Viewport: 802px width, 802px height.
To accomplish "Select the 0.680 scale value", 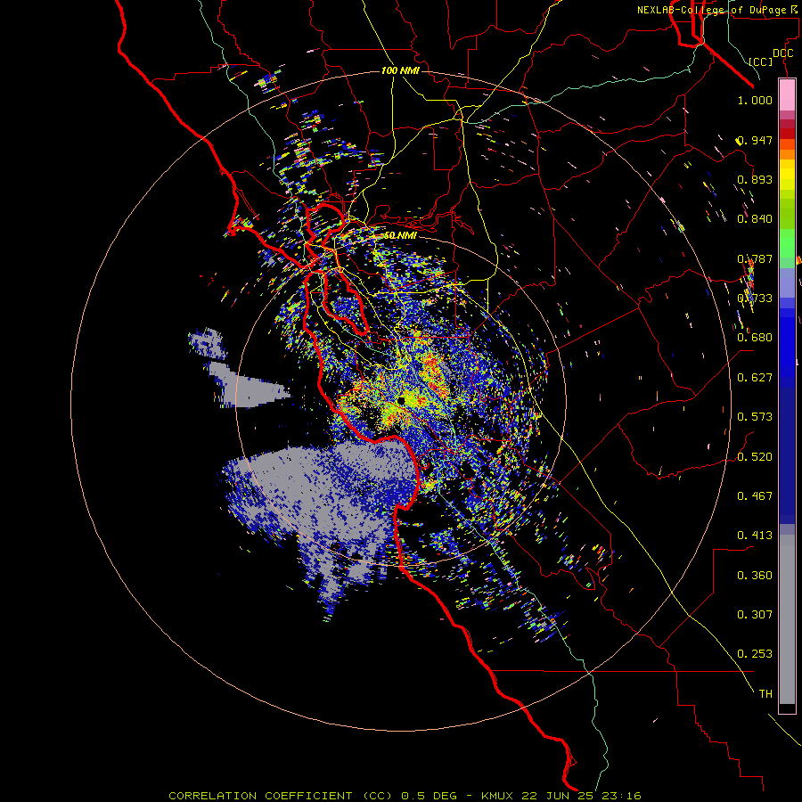I will point(755,338).
